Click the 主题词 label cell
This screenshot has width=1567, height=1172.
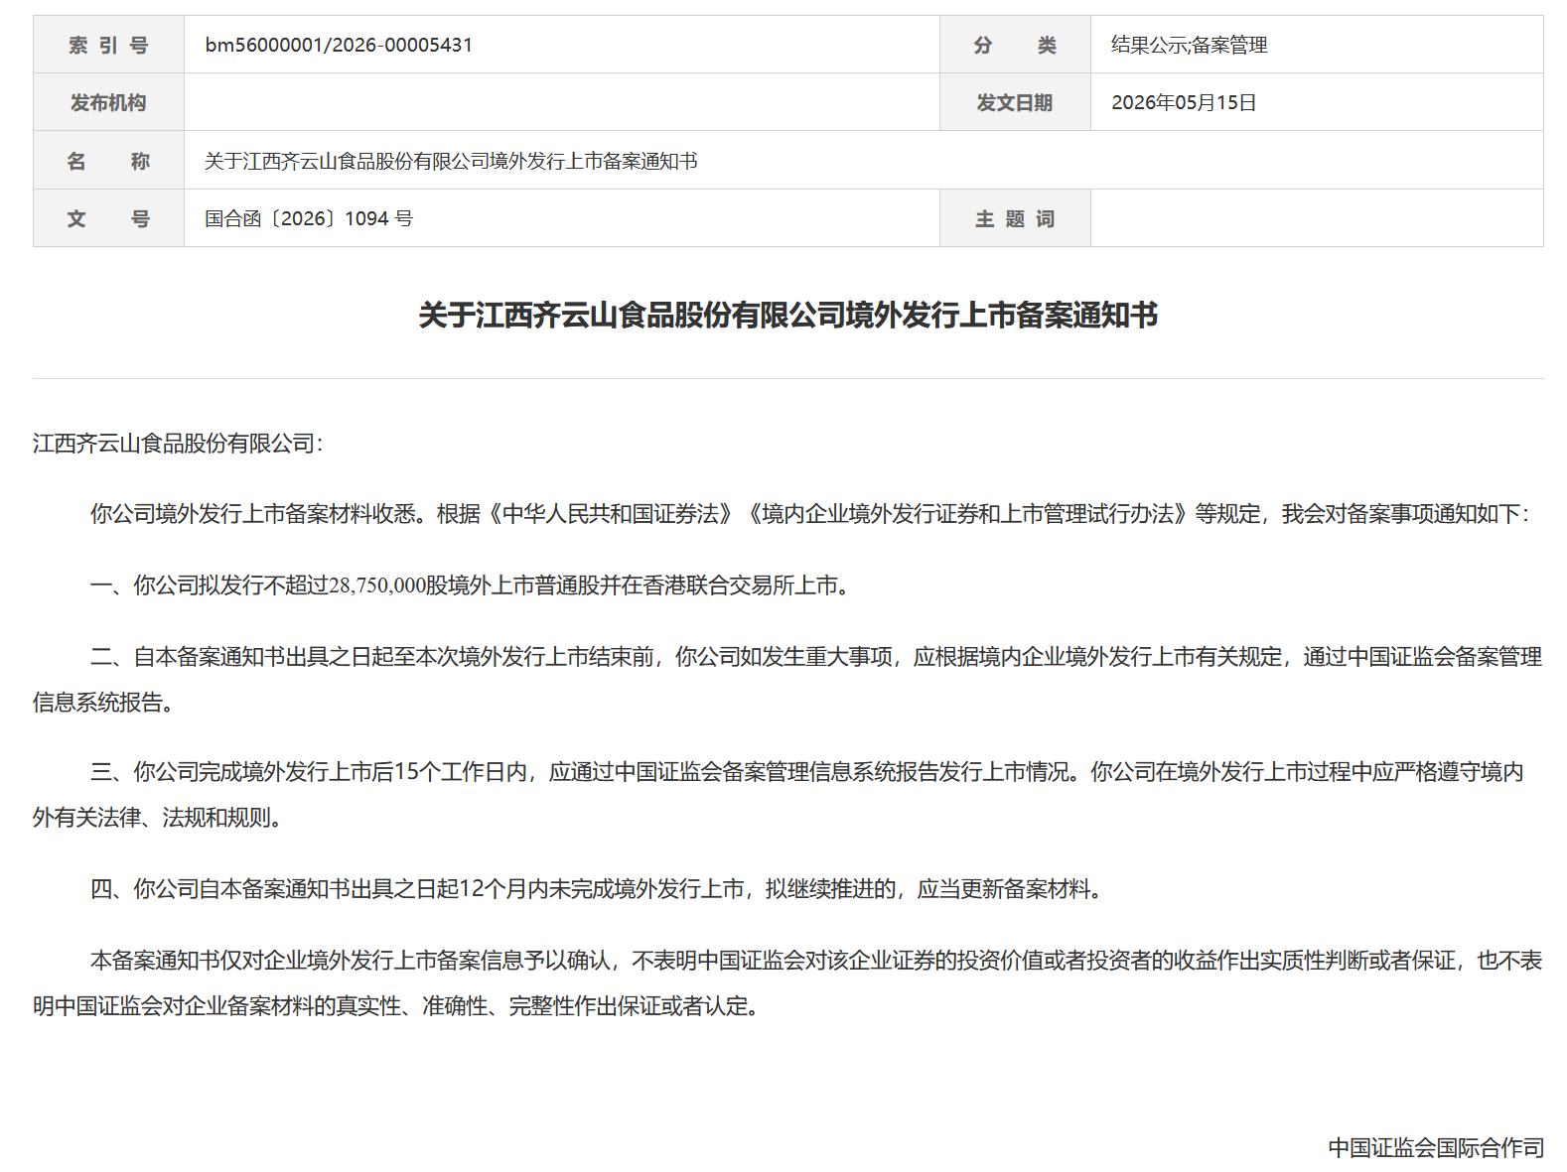click(x=1015, y=218)
